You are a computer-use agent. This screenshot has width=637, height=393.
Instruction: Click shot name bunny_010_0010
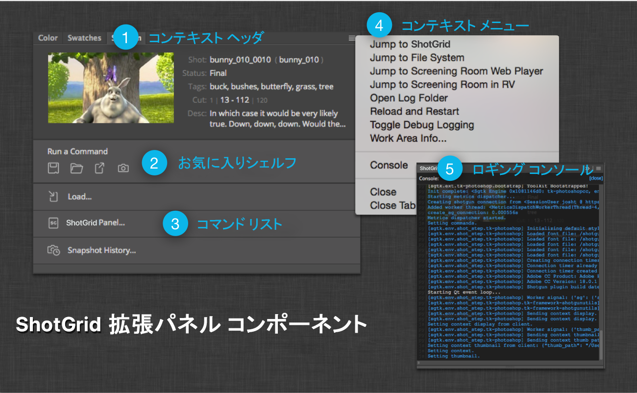coord(240,60)
